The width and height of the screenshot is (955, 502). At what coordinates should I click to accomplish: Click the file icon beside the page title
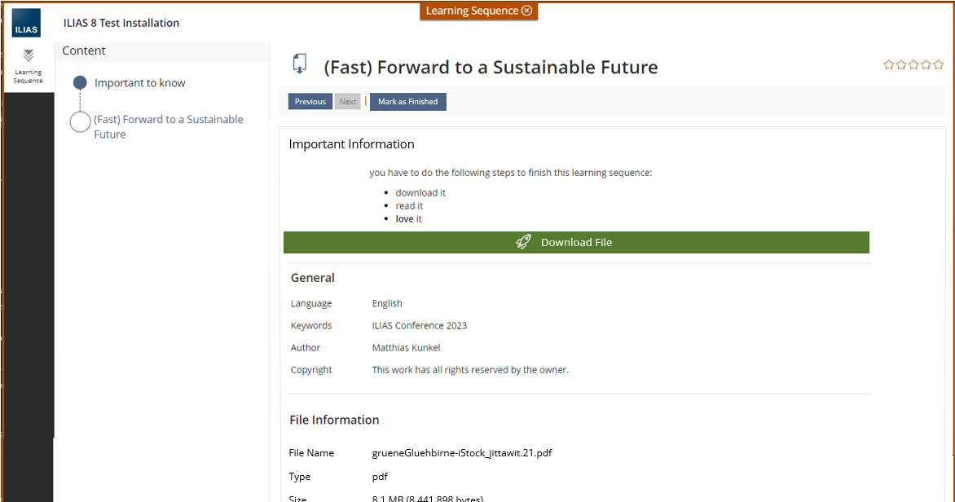pyautogui.click(x=300, y=64)
